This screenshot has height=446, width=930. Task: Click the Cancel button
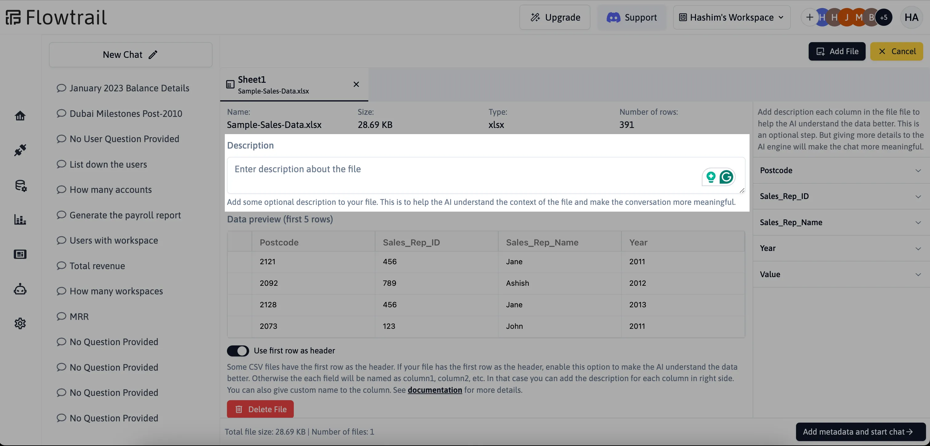896,51
